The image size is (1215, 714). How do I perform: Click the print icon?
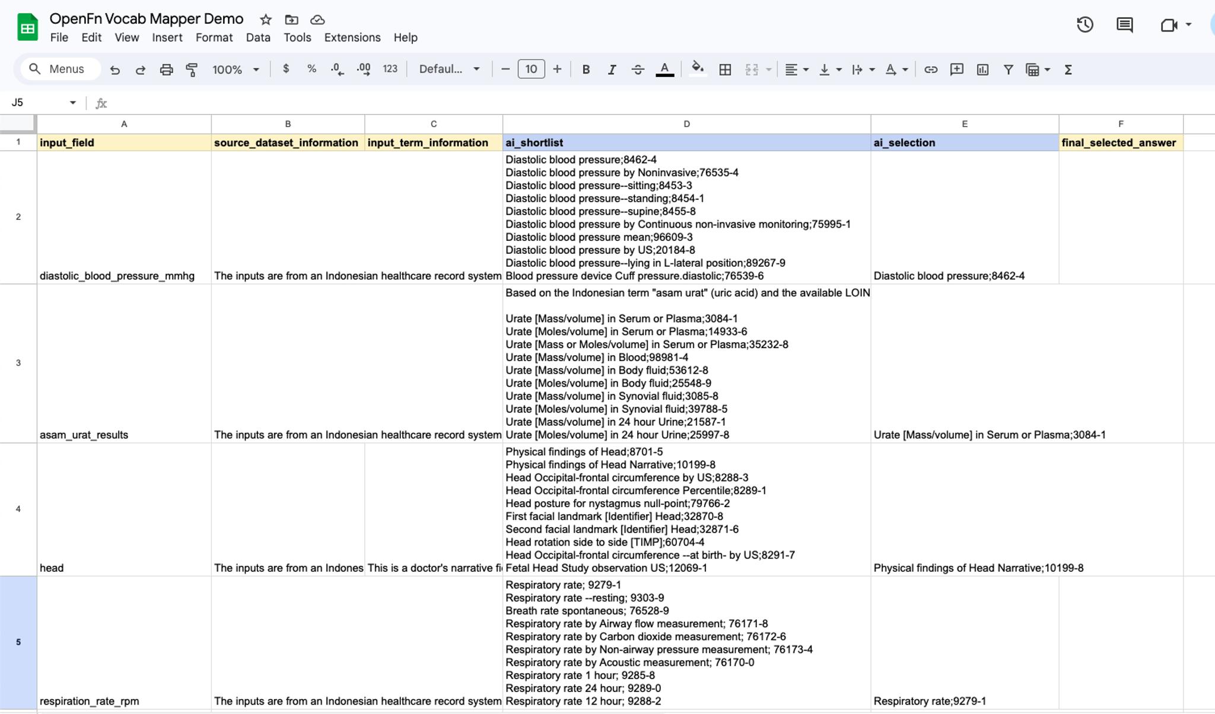(x=166, y=69)
